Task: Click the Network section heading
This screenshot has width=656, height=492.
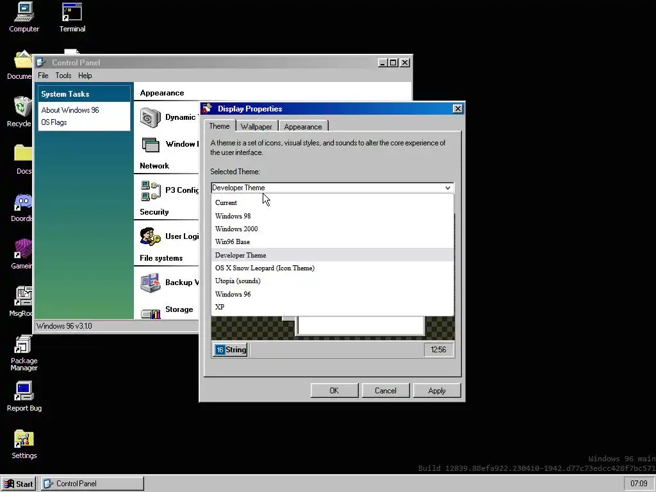Action: [154, 166]
